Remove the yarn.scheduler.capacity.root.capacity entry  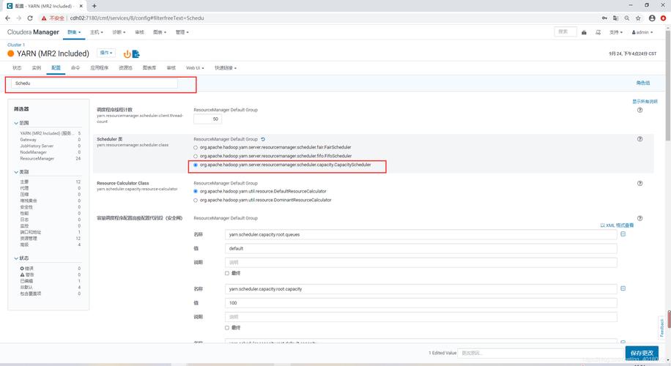[x=623, y=288]
